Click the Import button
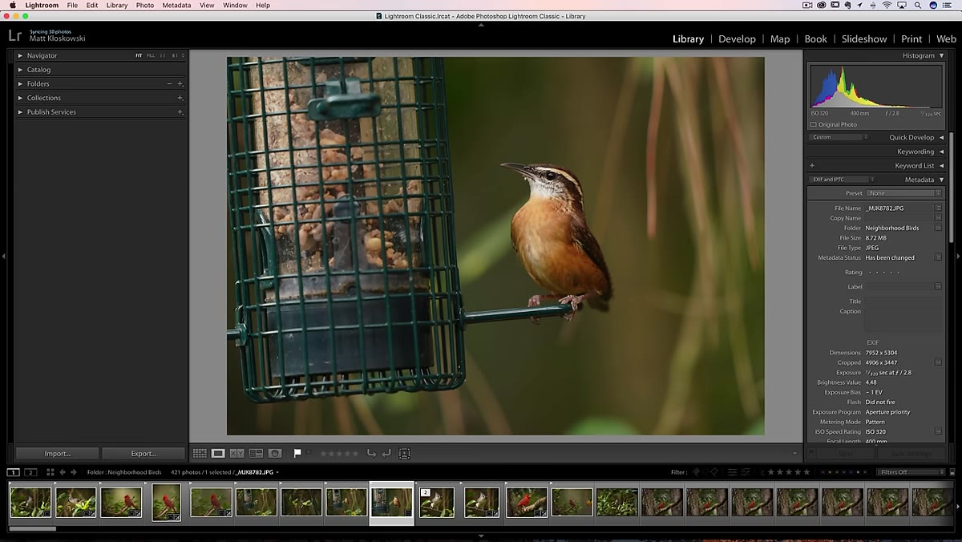This screenshot has width=962, height=542. pos(57,453)
